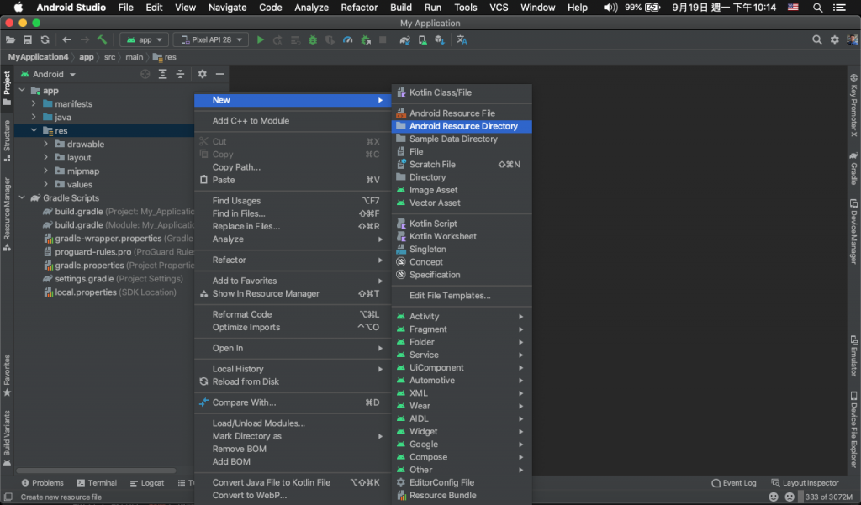This screenshot has height=505, width=861.
Task: Select gradle.properties file in tree
Action: point(118,266)
